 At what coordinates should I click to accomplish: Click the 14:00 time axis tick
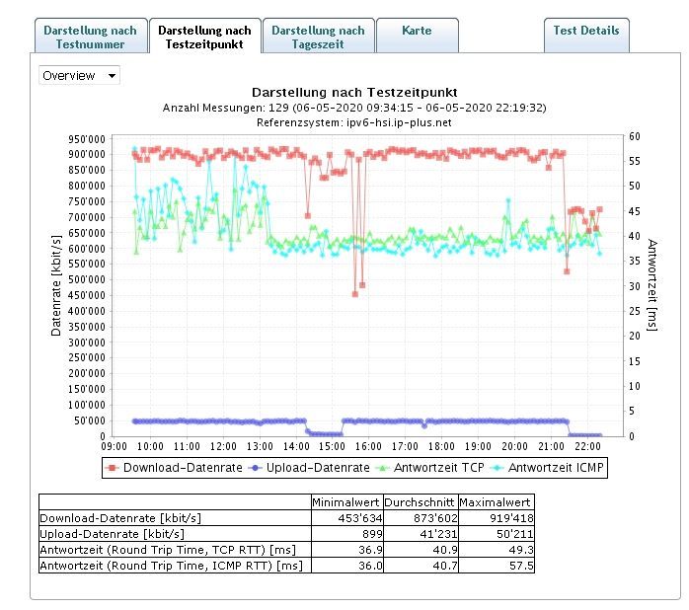coord(296,446)
